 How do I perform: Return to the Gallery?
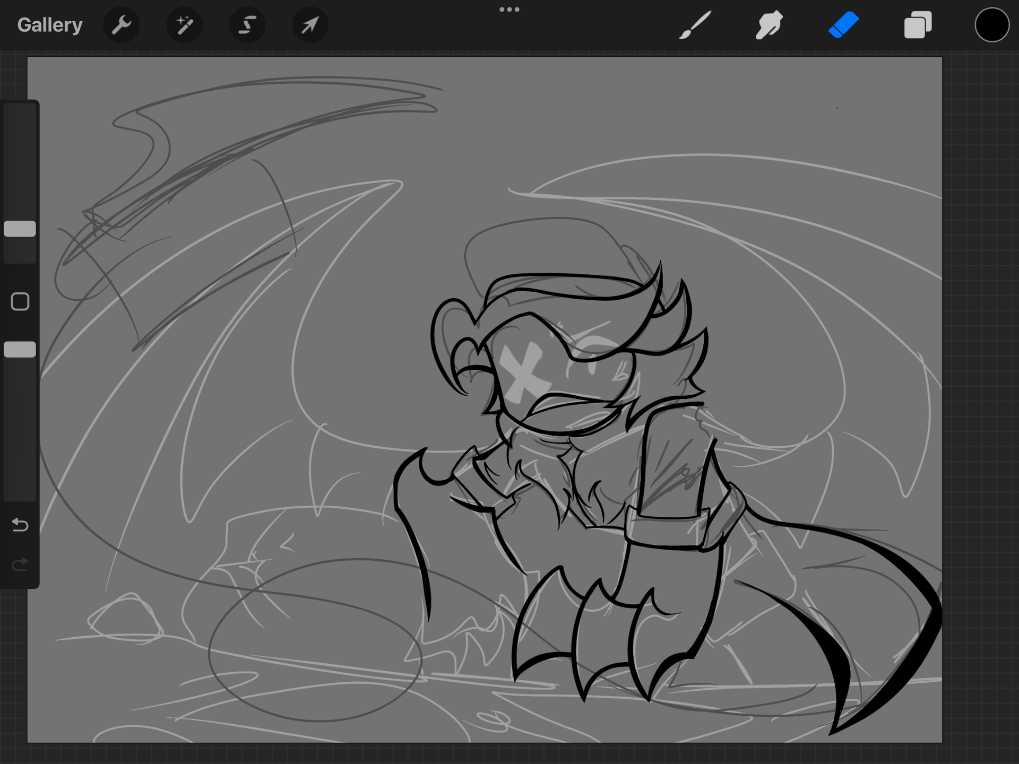pyautogui.click(x=50, y=25)
